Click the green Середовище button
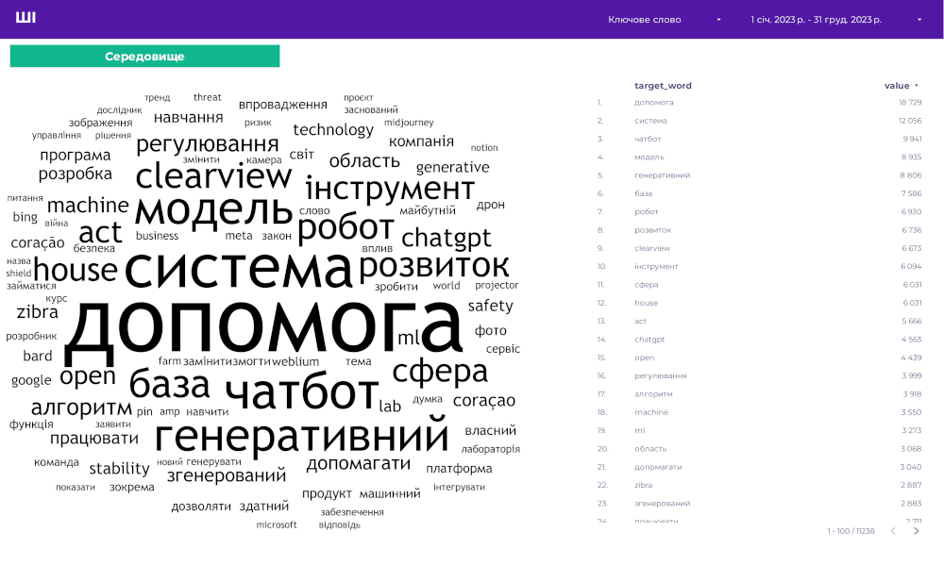944x566 pixels. point(144,57)
